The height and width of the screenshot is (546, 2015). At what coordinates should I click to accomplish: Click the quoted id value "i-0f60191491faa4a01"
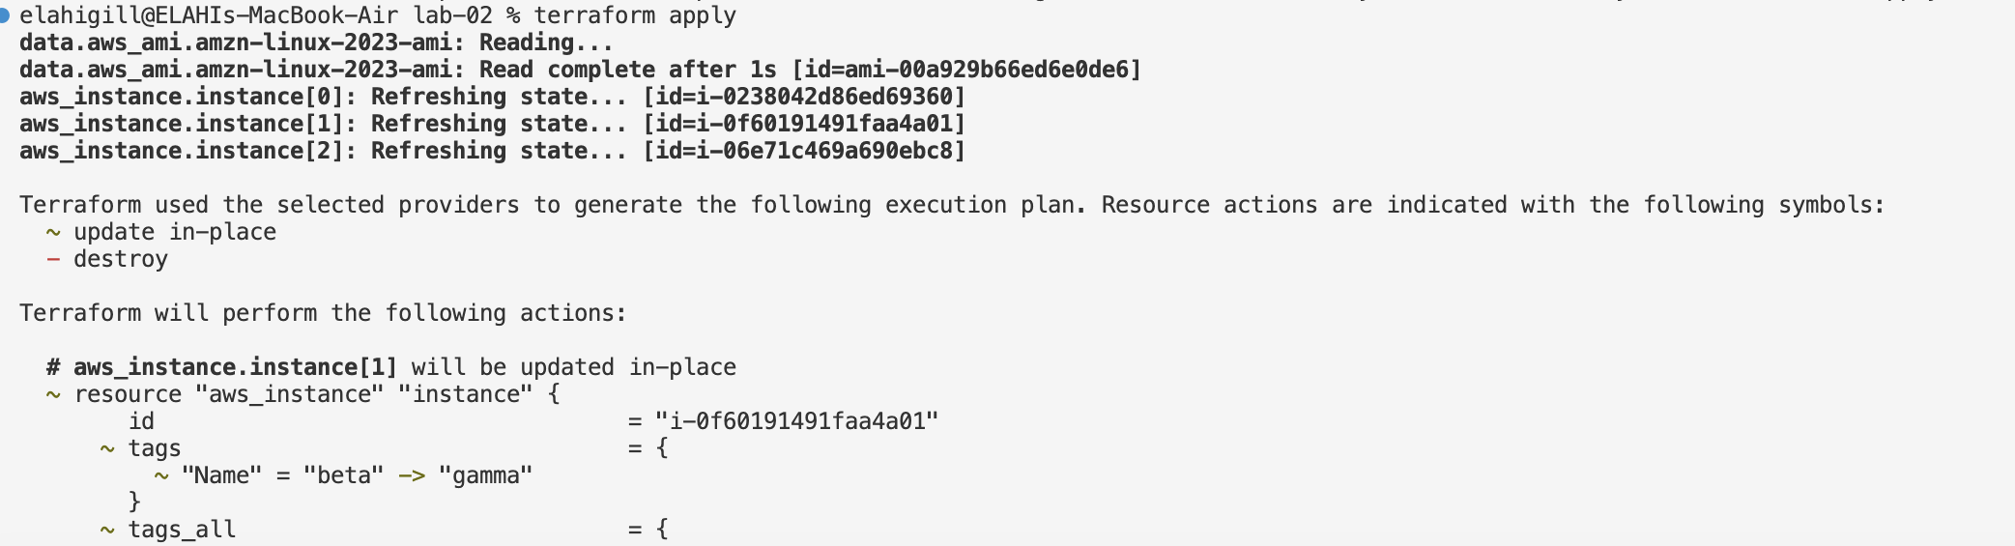[797, 421]
